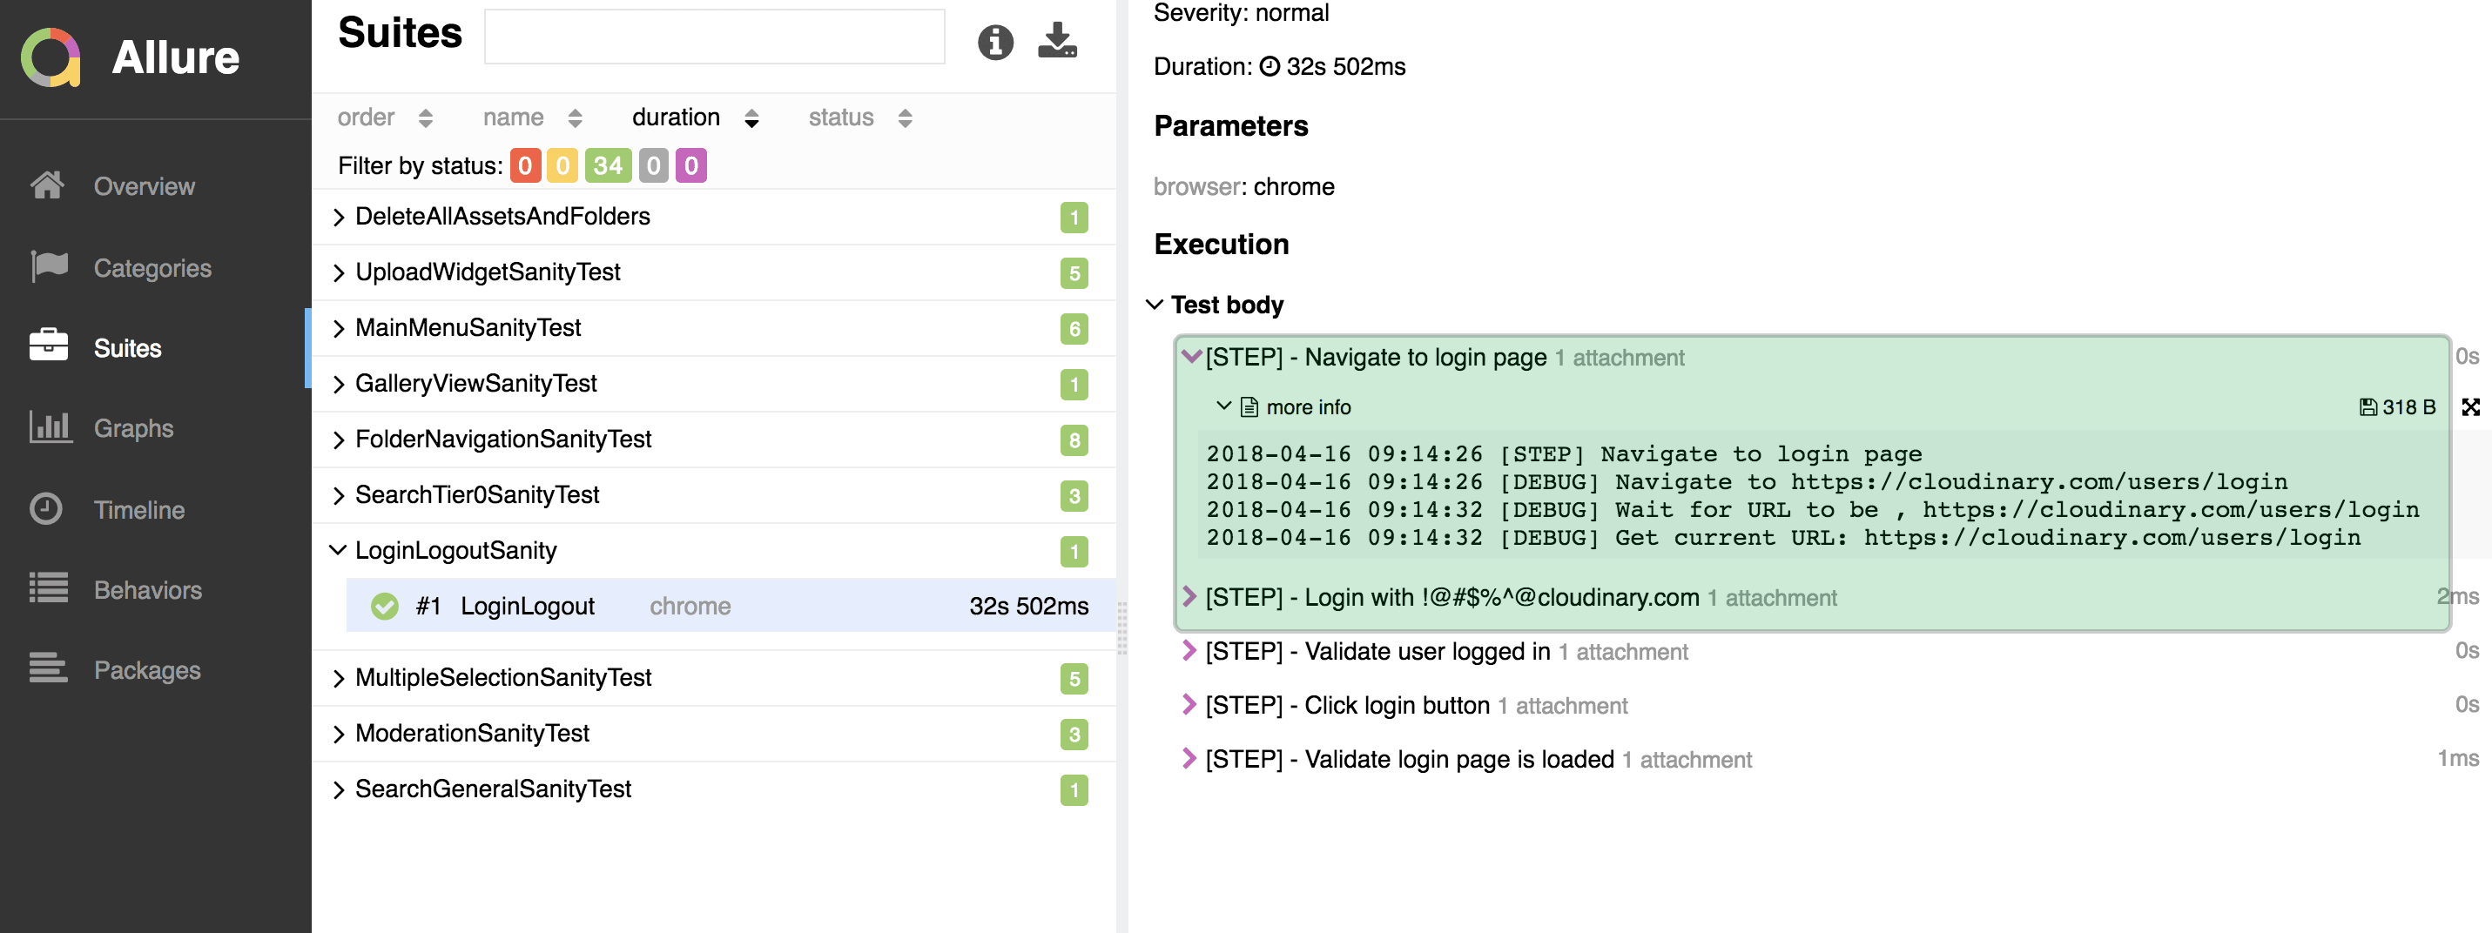Image resolution: width=2492 pixels, height=933 pixels.
Task: Toggle the green passed status filter
Action: pos(608,165)
